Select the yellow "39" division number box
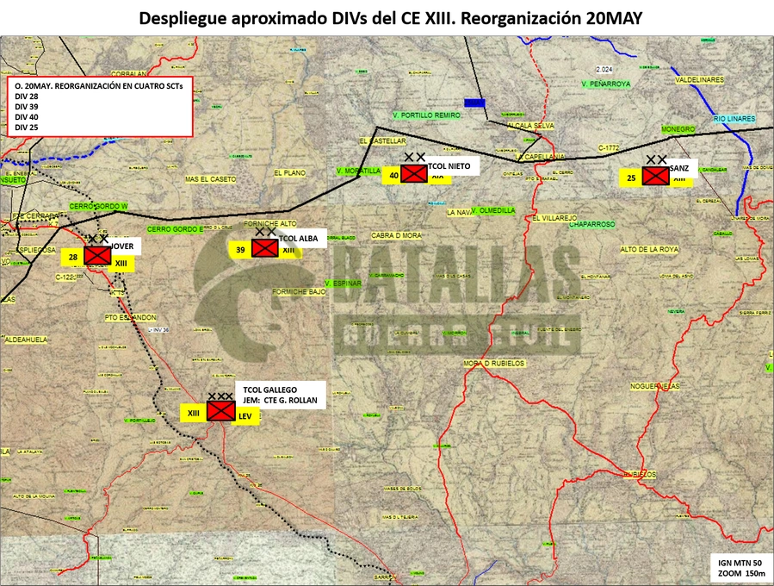Viewport: 774px width, 586px height. 240,250
